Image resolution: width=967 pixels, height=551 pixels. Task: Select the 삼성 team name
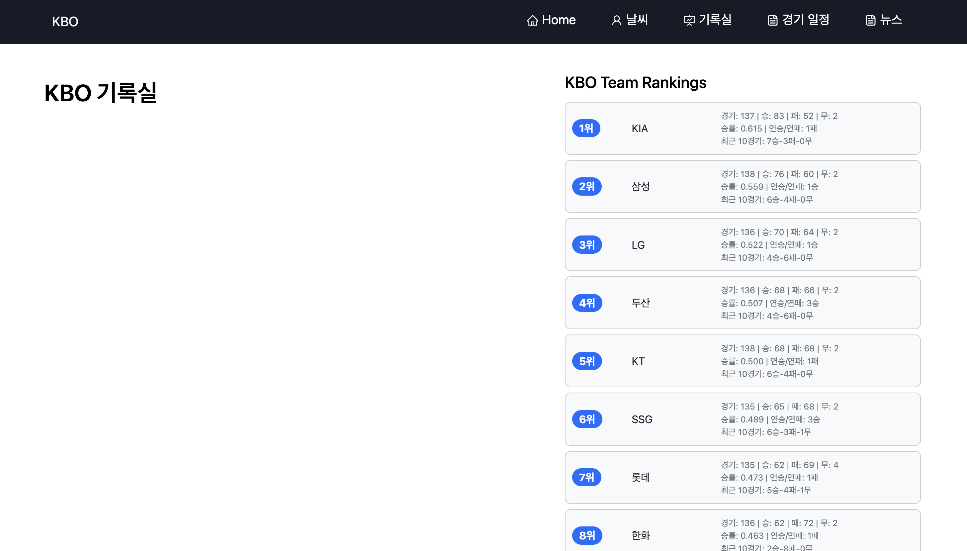(641, 187)
